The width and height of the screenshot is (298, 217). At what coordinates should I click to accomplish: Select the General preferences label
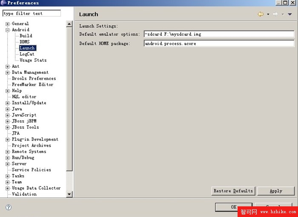pos(20,23)
